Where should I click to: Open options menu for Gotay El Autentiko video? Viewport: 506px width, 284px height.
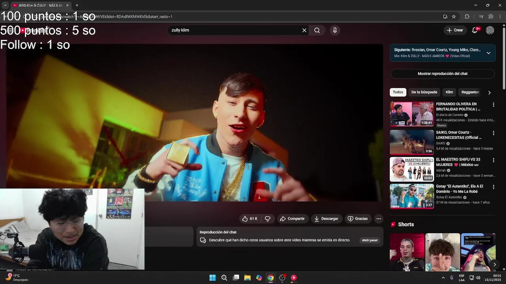pyautogui.click(x=493, y=187)
